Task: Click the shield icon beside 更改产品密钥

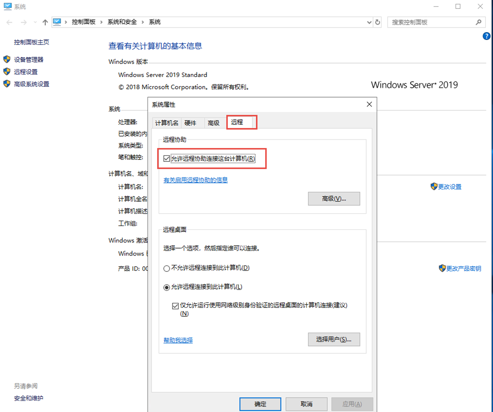Action: coord(442,268)
